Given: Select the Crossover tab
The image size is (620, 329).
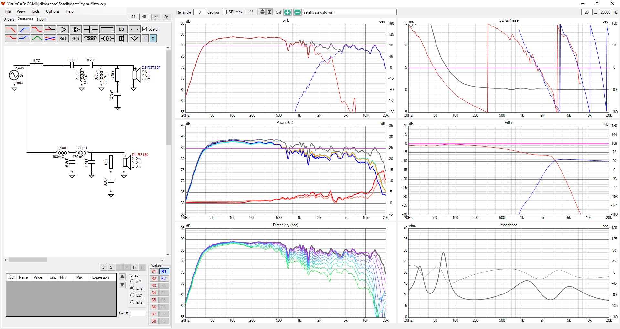Looking at the screenshot, I should point(26,19).
